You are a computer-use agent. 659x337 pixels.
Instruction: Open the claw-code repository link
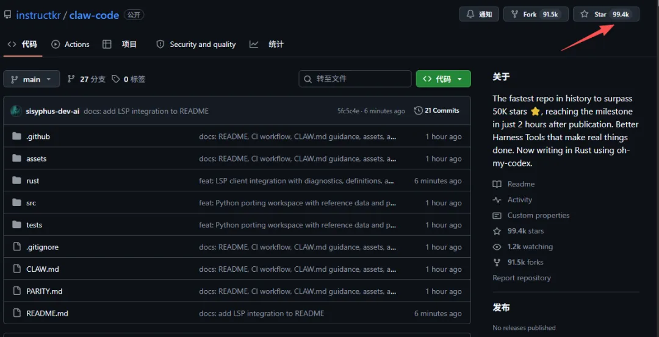(x=94, y=15)
